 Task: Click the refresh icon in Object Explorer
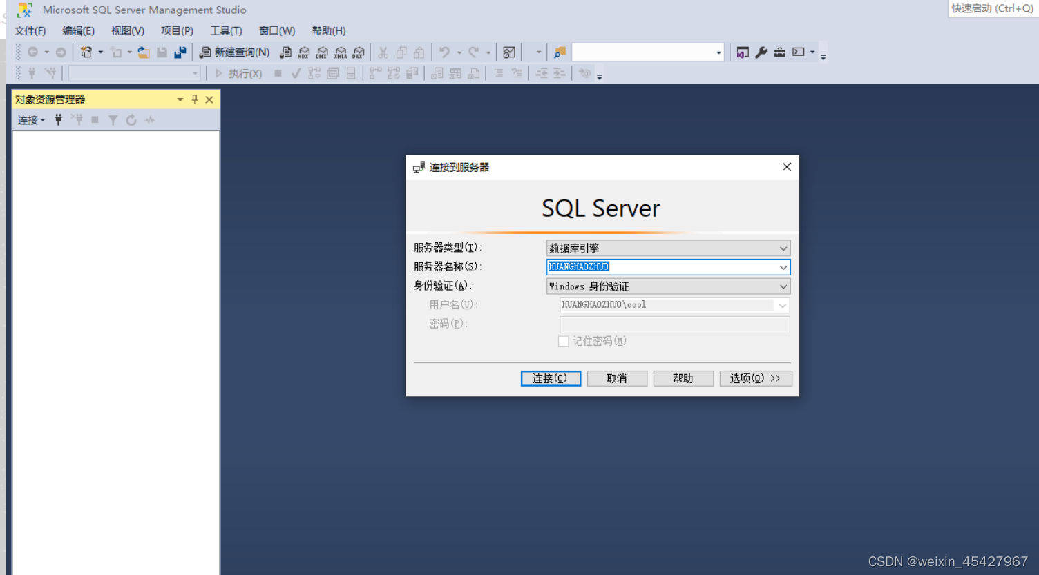(x=131, y=120)
